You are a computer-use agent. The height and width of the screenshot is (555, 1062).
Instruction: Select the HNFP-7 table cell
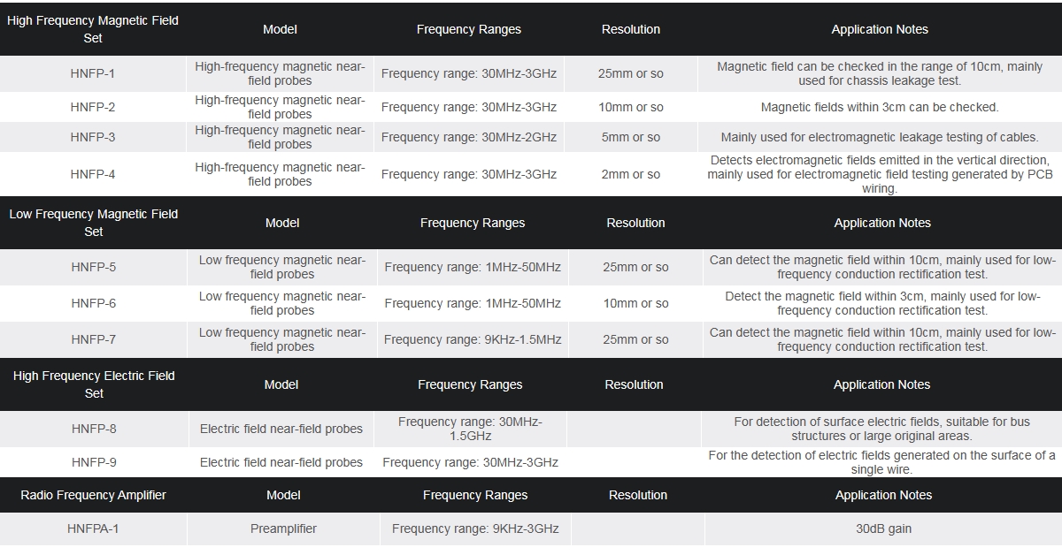(x=94, y=339)
